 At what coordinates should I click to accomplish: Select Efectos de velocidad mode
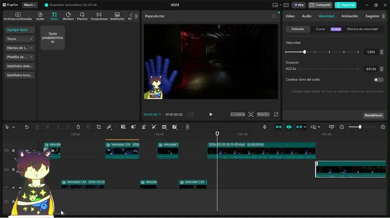[x=362, y=29]
